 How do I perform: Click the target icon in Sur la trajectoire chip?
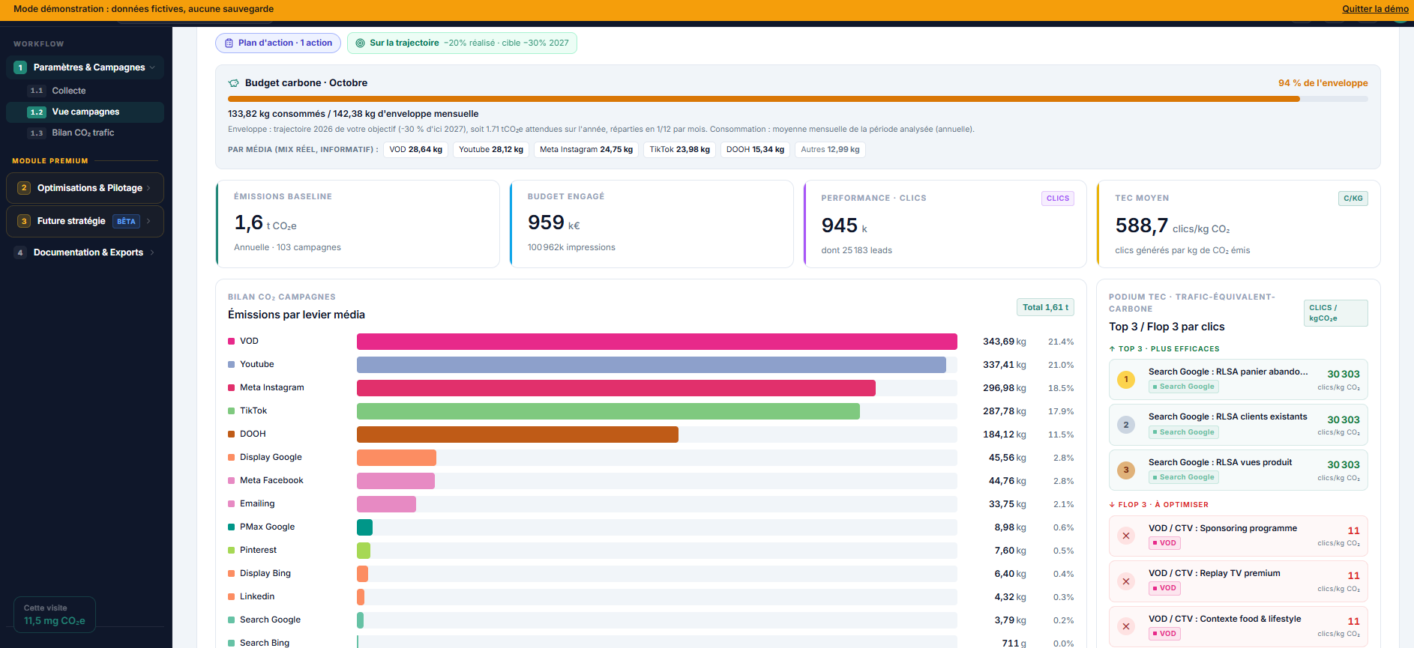tap(361, 43)
